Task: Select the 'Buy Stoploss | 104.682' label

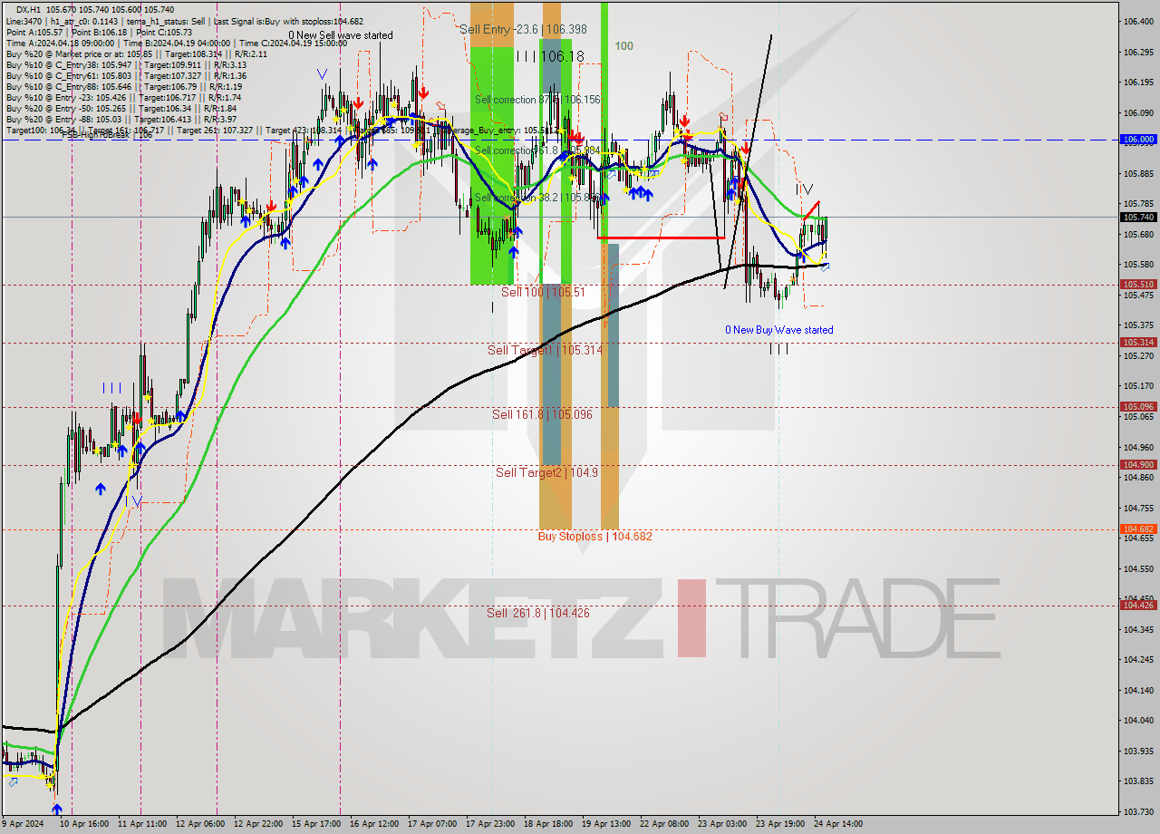Action: pos(594,536)
